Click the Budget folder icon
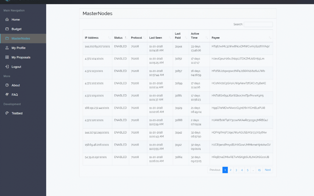 pos(7,29)
